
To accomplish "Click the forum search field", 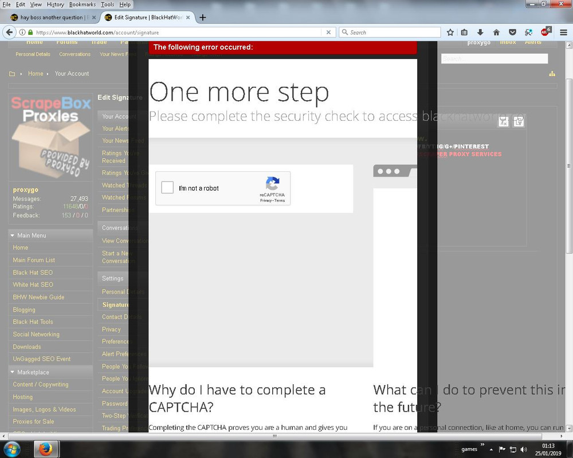I will 494,58.
